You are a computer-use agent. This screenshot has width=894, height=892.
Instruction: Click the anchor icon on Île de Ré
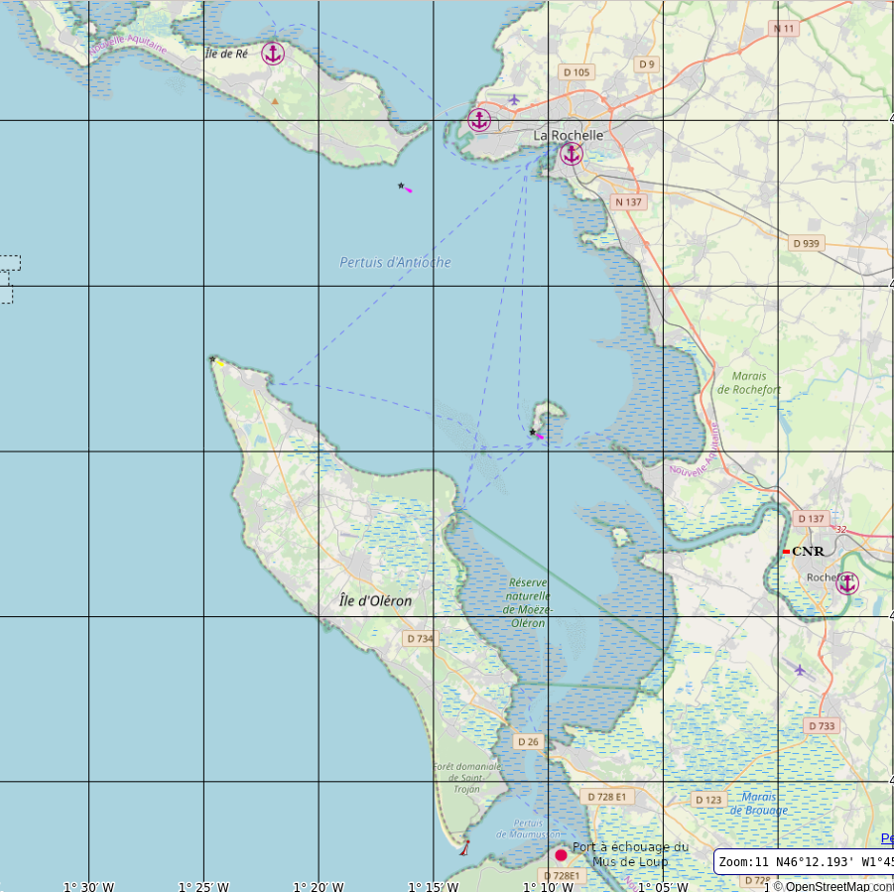coord(273,54)
